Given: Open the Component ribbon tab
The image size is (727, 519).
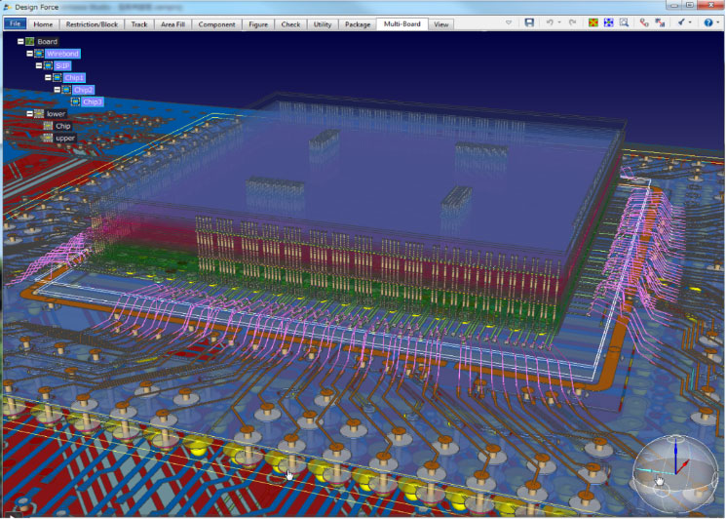Looking at the screenshot, I should 216,23.
